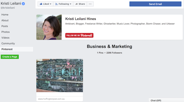
Task: Click the profile bio description text
Action: 120,24
